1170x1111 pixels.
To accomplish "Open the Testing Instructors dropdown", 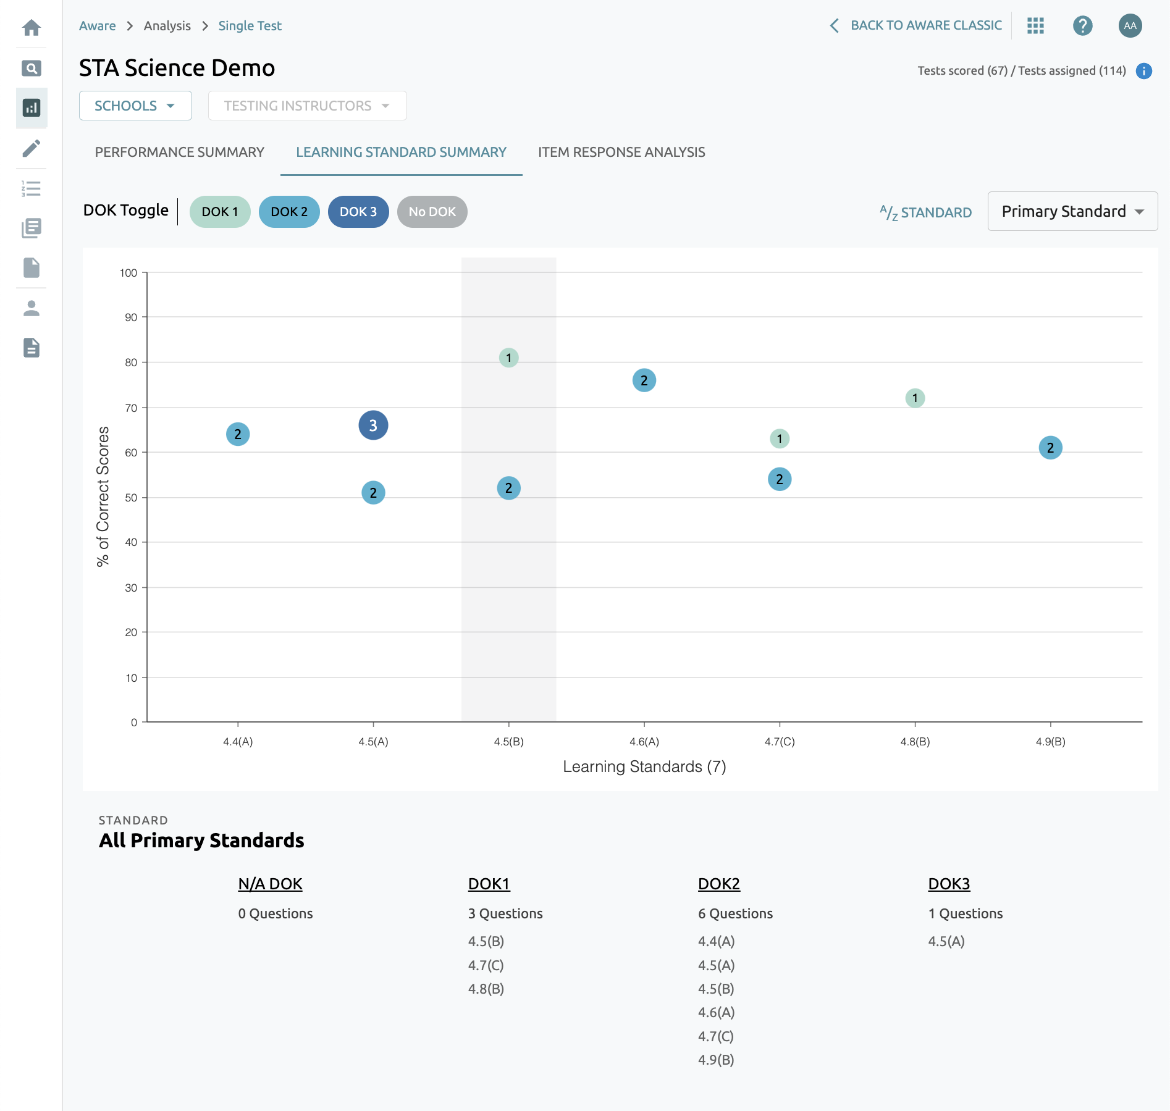I will pyautogui.click(x=307, y=106).
